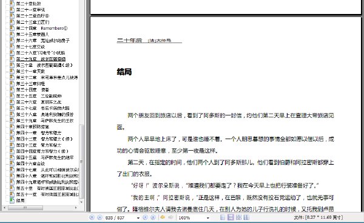Open bookmark 第三十七章
364x223 pixels.
[x=42, y=108]
